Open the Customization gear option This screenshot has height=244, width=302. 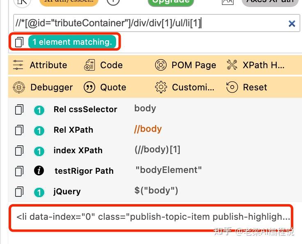tap(161, 87)
